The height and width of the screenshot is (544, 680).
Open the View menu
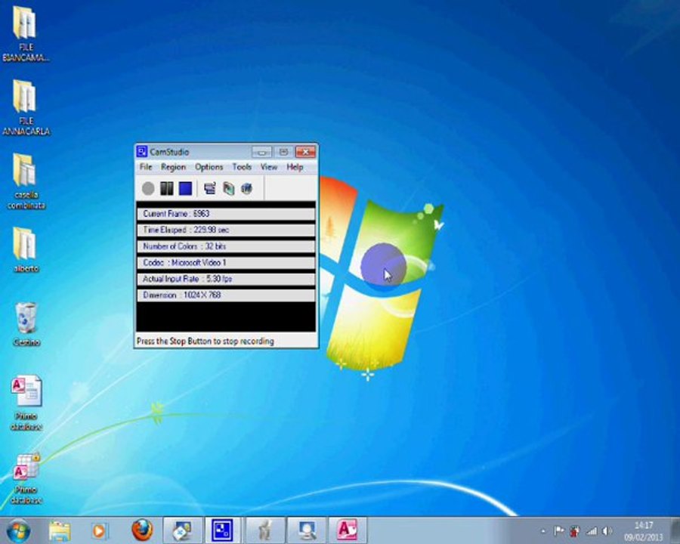269,167
